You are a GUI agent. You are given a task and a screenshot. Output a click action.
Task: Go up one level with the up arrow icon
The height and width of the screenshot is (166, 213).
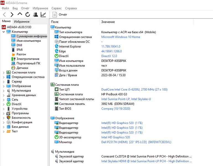[20, 14]
